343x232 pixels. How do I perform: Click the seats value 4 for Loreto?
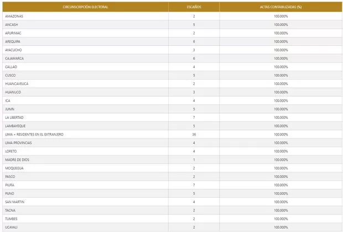tap(194, 151)
